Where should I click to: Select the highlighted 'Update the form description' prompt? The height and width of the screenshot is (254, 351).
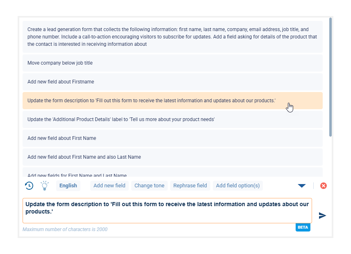152,101
